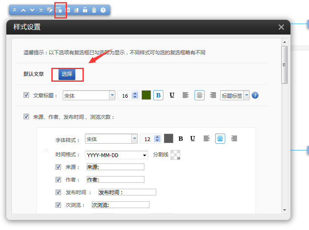Viewport: 309px width, 230px height.
Task: Click the blue help icon beside 标题标签
Action: 255,96
